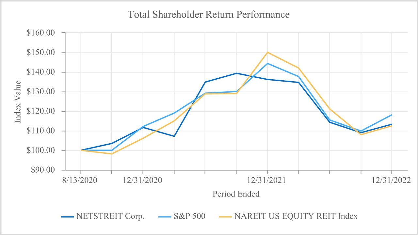Select the NETSTREIT Corp. legend label
418x235 pixels.
coord(110,216)
